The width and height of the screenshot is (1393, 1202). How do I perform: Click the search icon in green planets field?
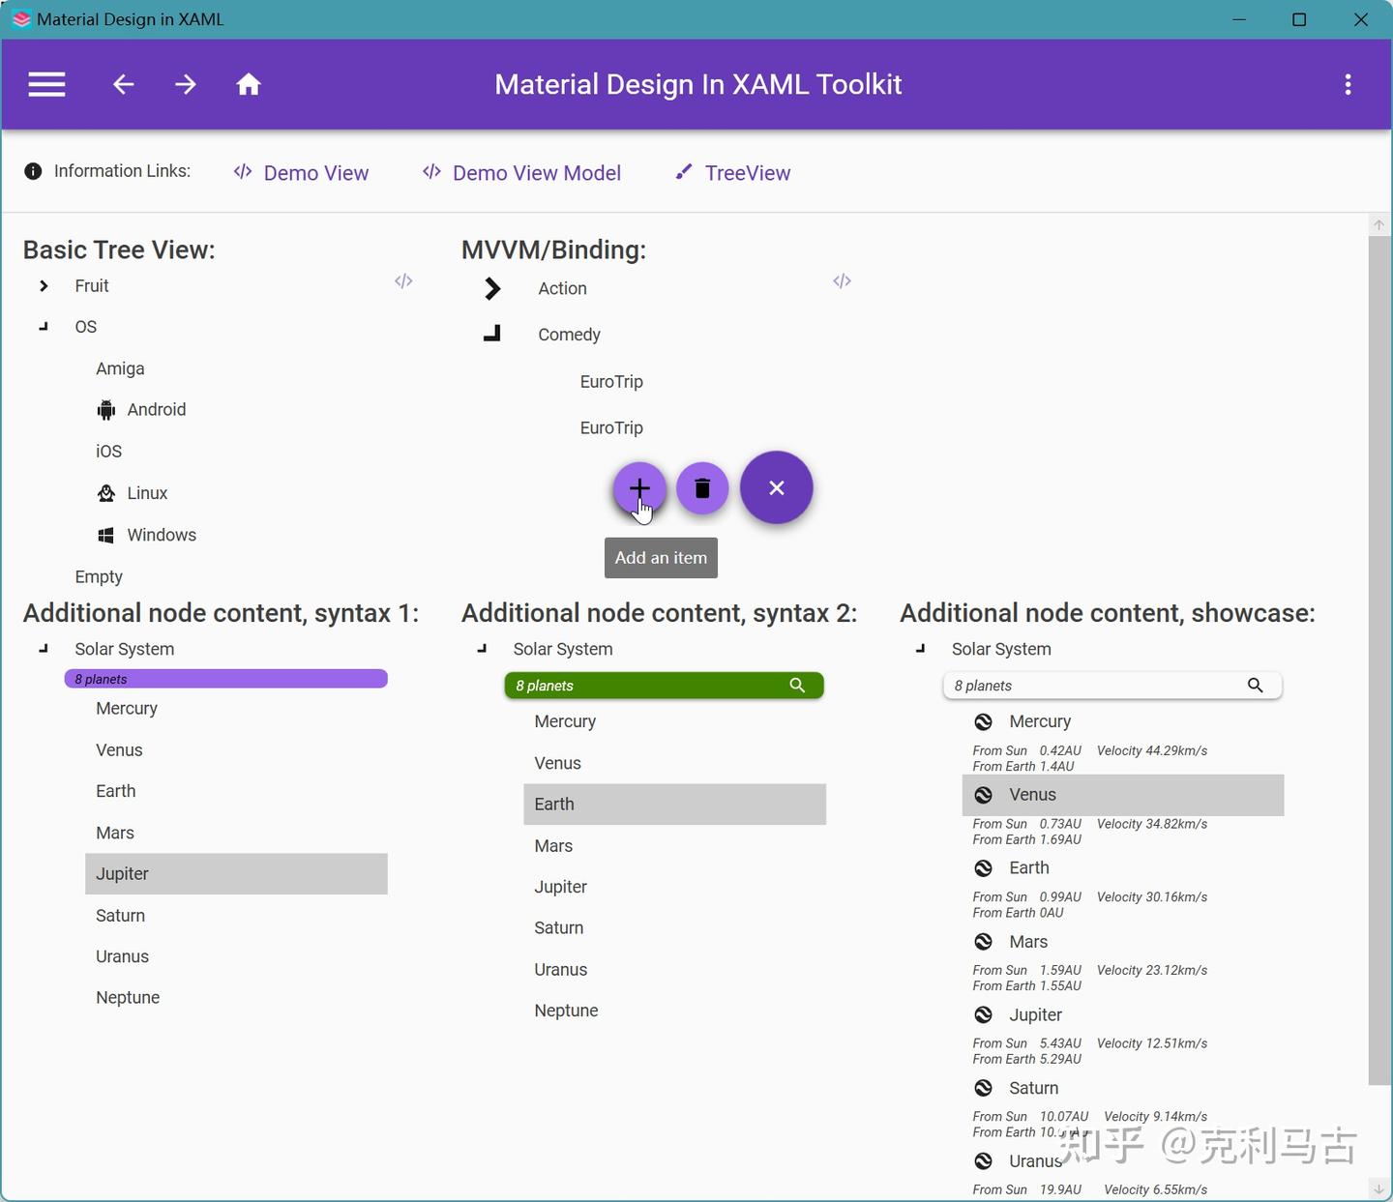coord(797,685)
